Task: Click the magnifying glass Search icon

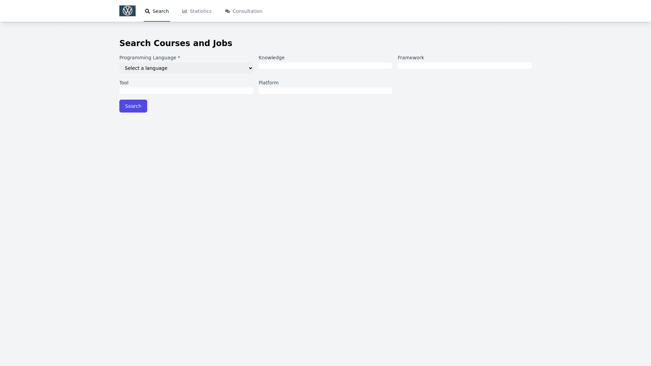Action: tap(147, 11)
